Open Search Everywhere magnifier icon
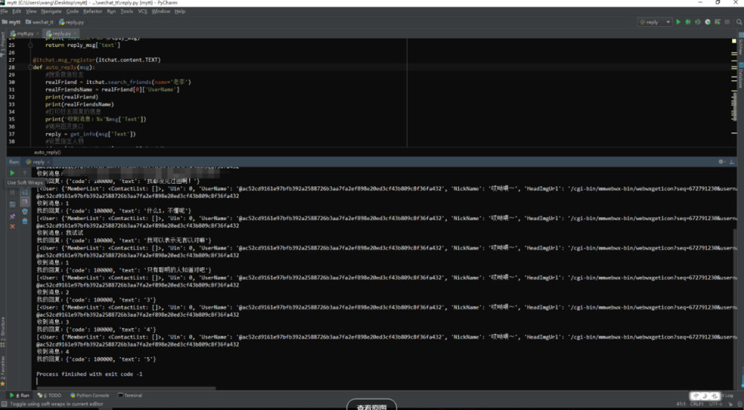The height and width of the screenshot is (410, 744). (740, 22)
